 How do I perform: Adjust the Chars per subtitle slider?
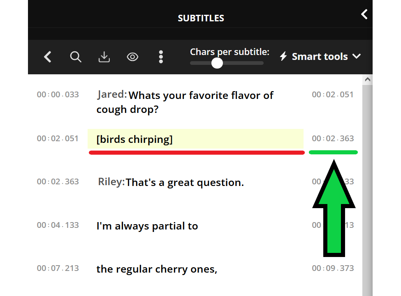tap(217, 63)
